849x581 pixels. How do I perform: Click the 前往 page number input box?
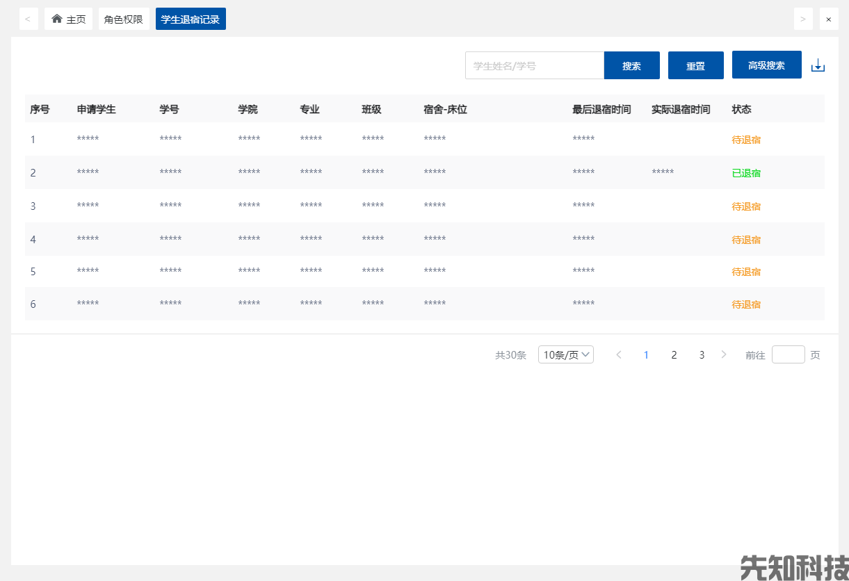(789, 354)
